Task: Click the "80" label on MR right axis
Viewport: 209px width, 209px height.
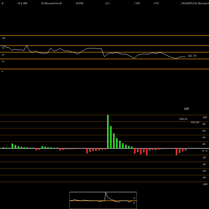Action: tap(204, 124)
